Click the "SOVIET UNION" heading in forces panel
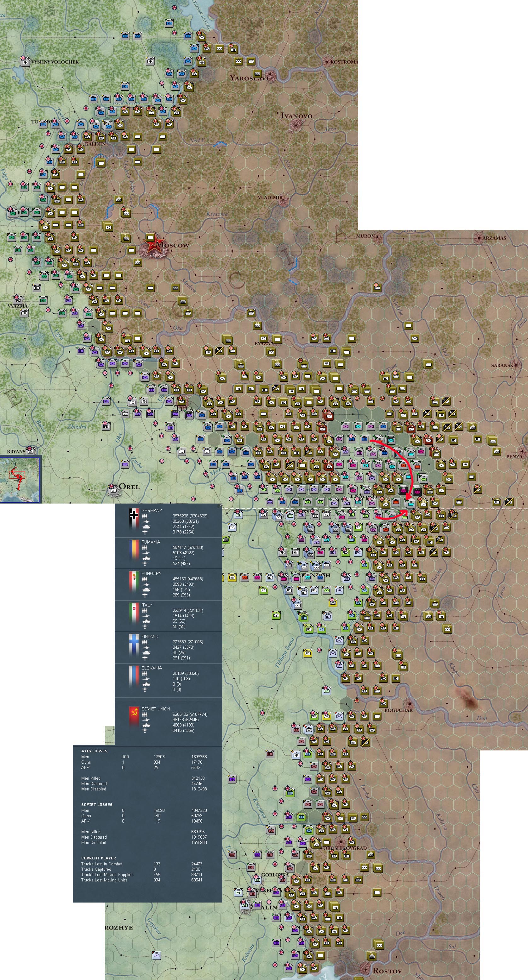 pos(156,709)
